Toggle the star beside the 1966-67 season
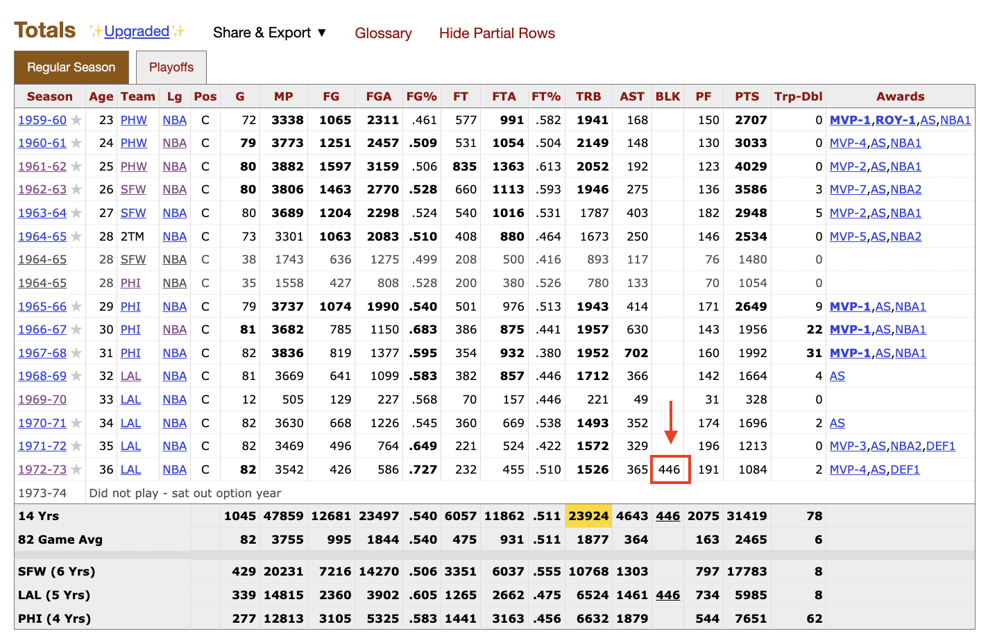 76,329
